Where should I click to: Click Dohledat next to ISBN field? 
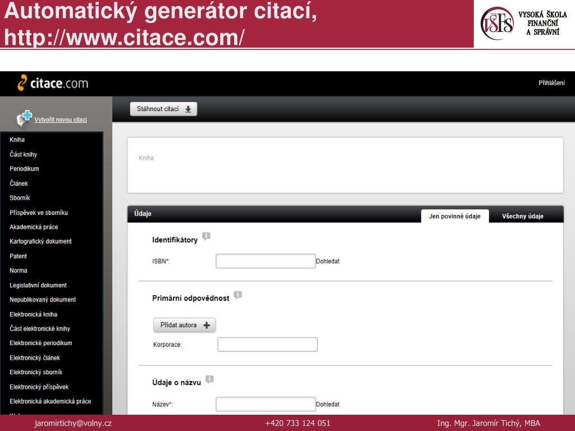pos(328,262)
